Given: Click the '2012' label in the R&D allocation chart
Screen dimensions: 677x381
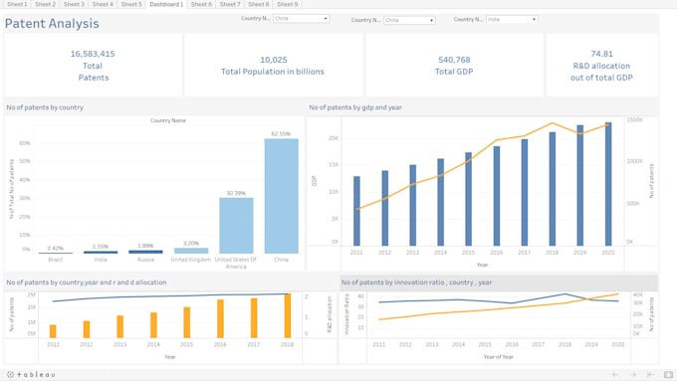Looking at the screenshot, I should point(87,344).
